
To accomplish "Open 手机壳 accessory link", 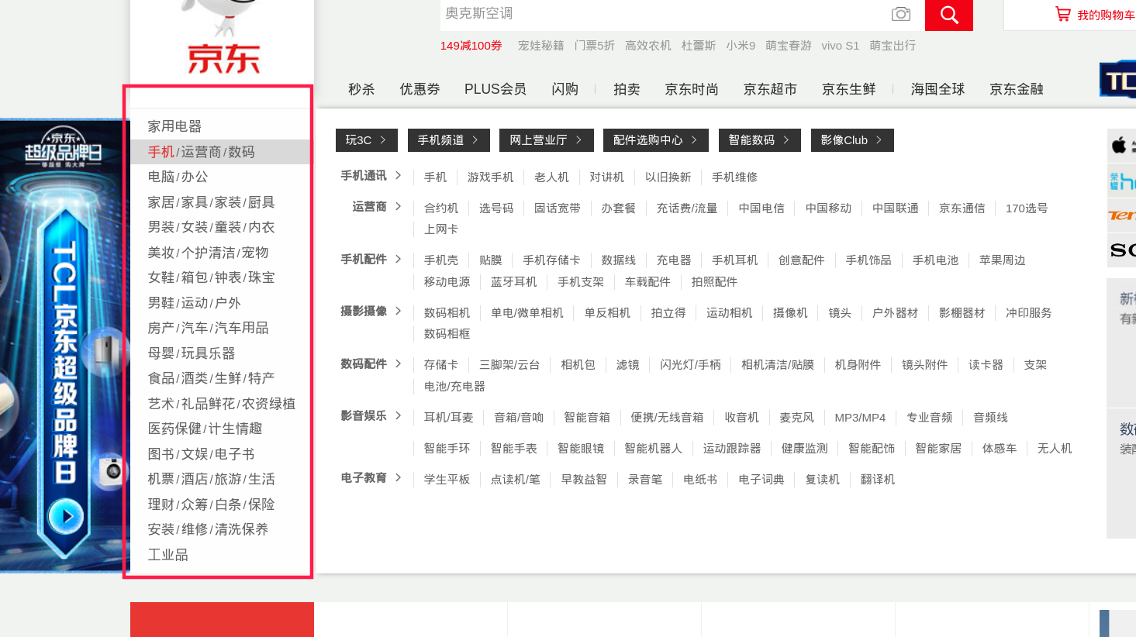I will click(x=441, y=260).
